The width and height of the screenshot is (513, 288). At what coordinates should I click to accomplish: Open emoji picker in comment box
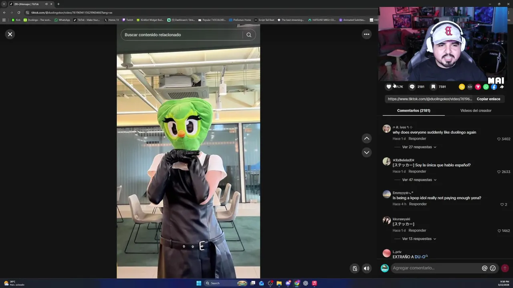[493, 268]
